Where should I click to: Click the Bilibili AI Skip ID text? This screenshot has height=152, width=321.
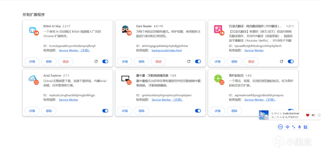click(69, 46)
